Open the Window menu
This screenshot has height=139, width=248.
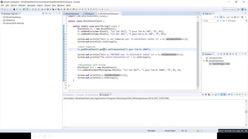click(61, 5)
